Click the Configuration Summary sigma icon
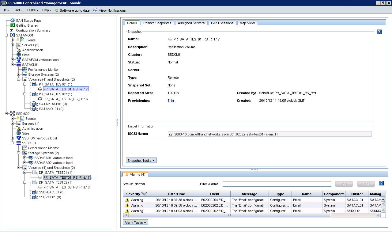392x232 pixels. point(13,30)
